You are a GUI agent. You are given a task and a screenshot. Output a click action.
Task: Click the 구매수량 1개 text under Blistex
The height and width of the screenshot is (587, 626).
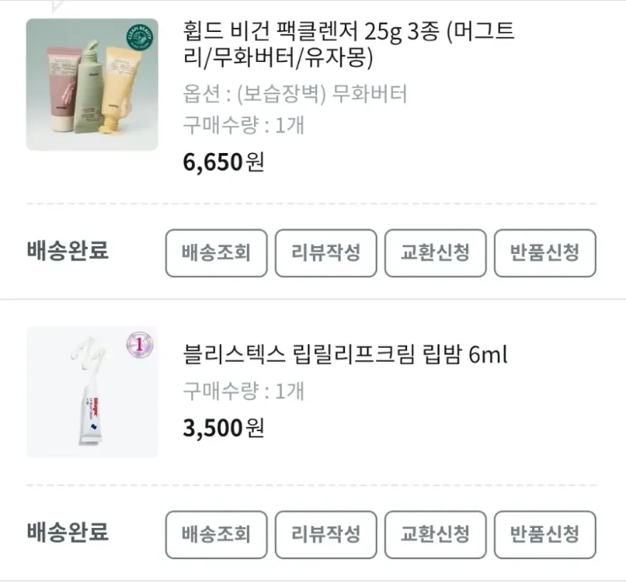(243, 391)
